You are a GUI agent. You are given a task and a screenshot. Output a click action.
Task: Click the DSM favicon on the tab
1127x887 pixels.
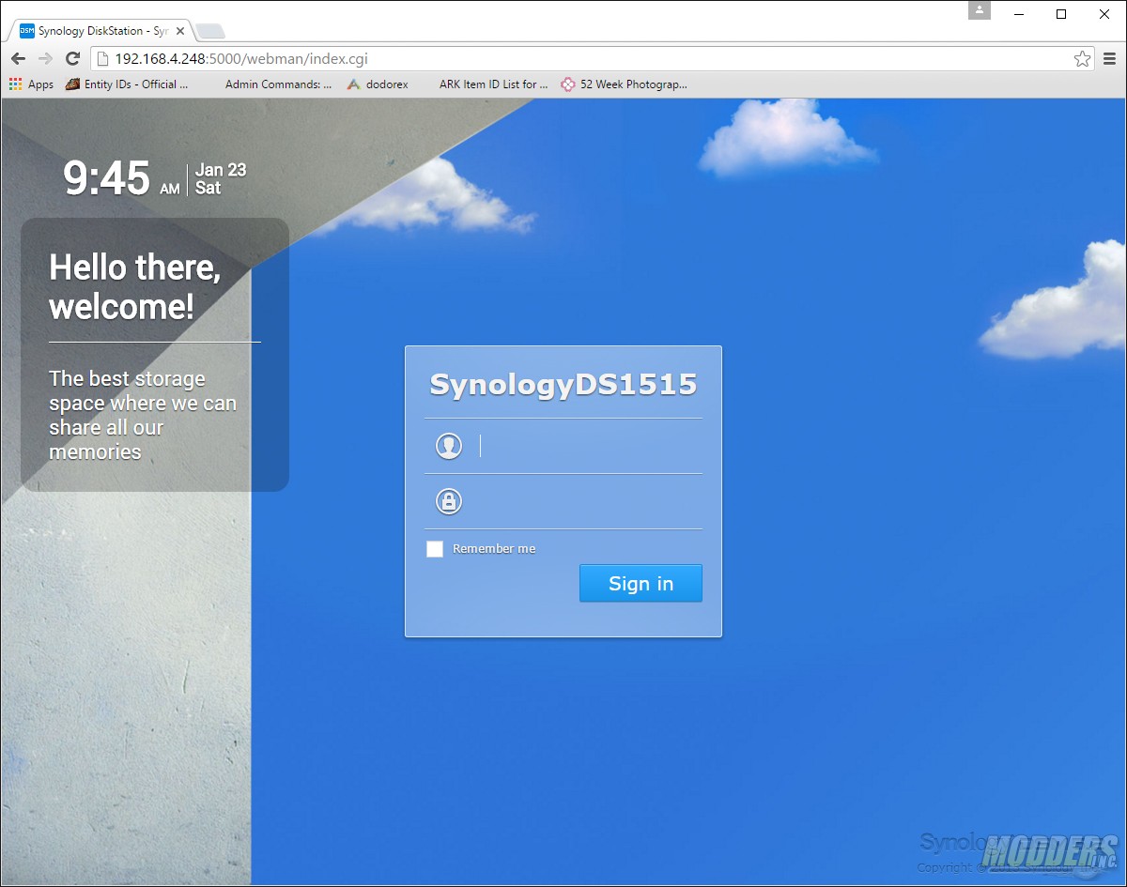pyautogui.click(x=27, y=31)
